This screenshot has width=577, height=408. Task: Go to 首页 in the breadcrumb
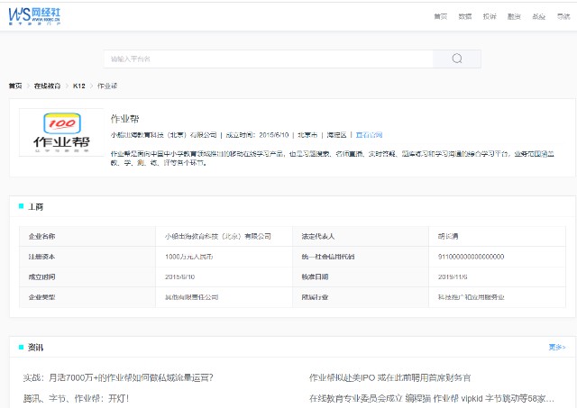tap(15, 86)
